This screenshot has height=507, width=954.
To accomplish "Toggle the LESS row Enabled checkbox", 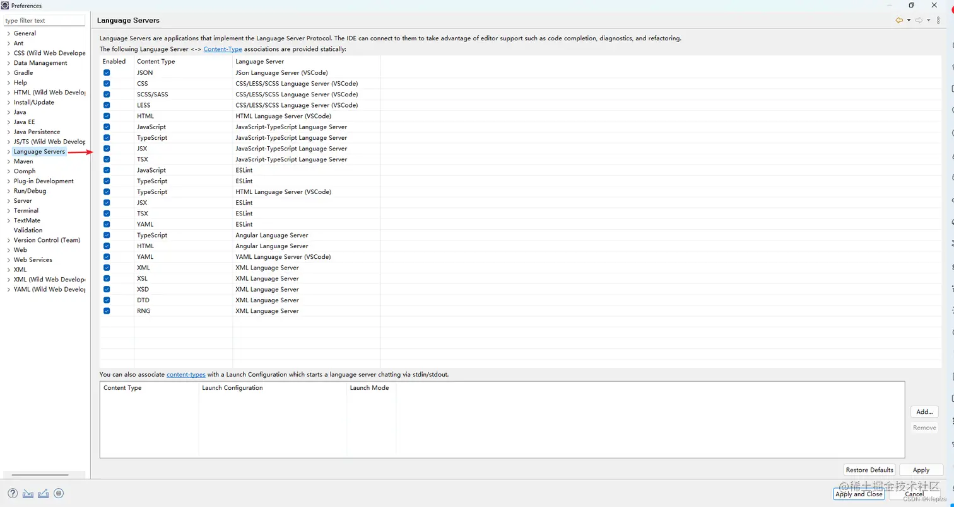I will click(107, 105).
